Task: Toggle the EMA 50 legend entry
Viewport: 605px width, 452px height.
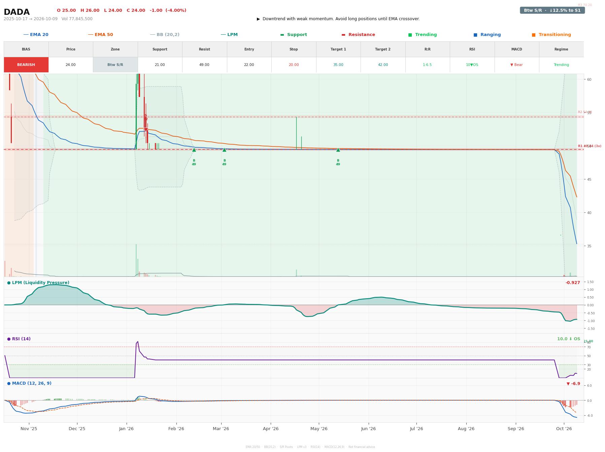Action: (x=101, y=35)
